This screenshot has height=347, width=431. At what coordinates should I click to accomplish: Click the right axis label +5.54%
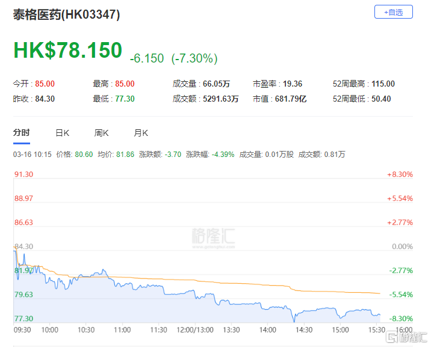(400, 198)
